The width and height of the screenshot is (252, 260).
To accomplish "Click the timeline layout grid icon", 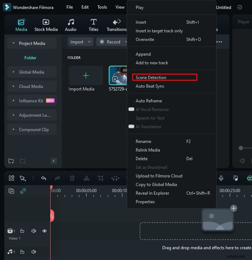I will [11, 178].
